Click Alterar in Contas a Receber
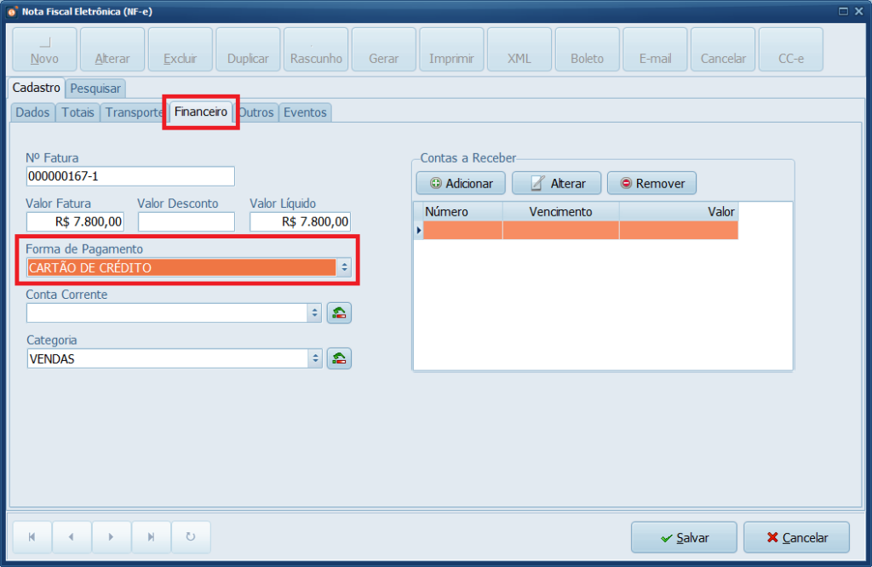The height and width of the screenshot is (567, 872). click(x=557, y=183)
